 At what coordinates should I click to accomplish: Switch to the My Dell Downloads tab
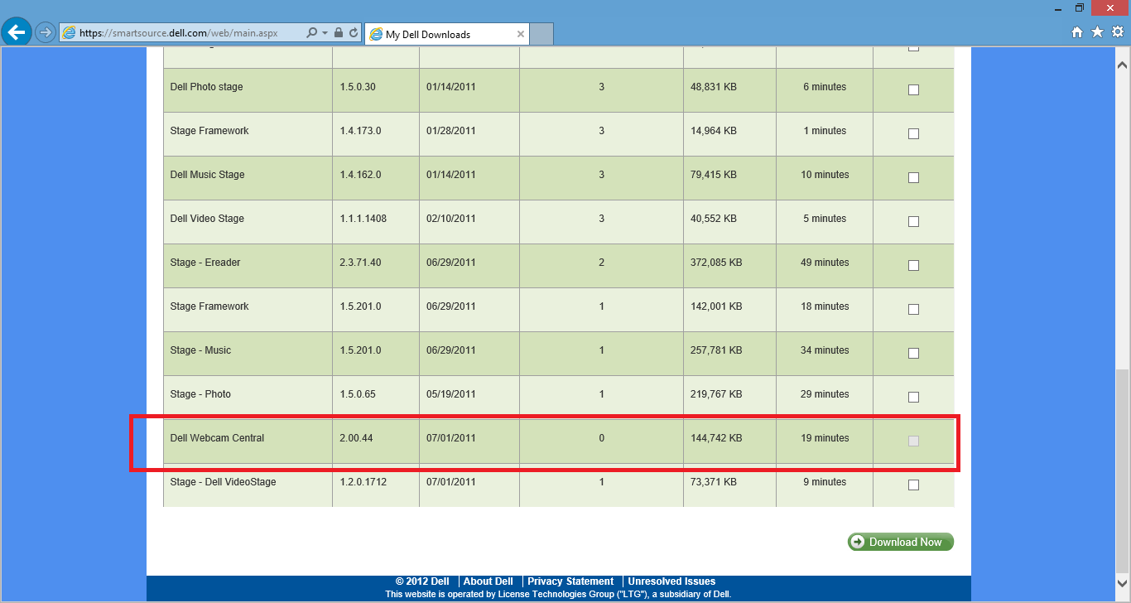446,34
